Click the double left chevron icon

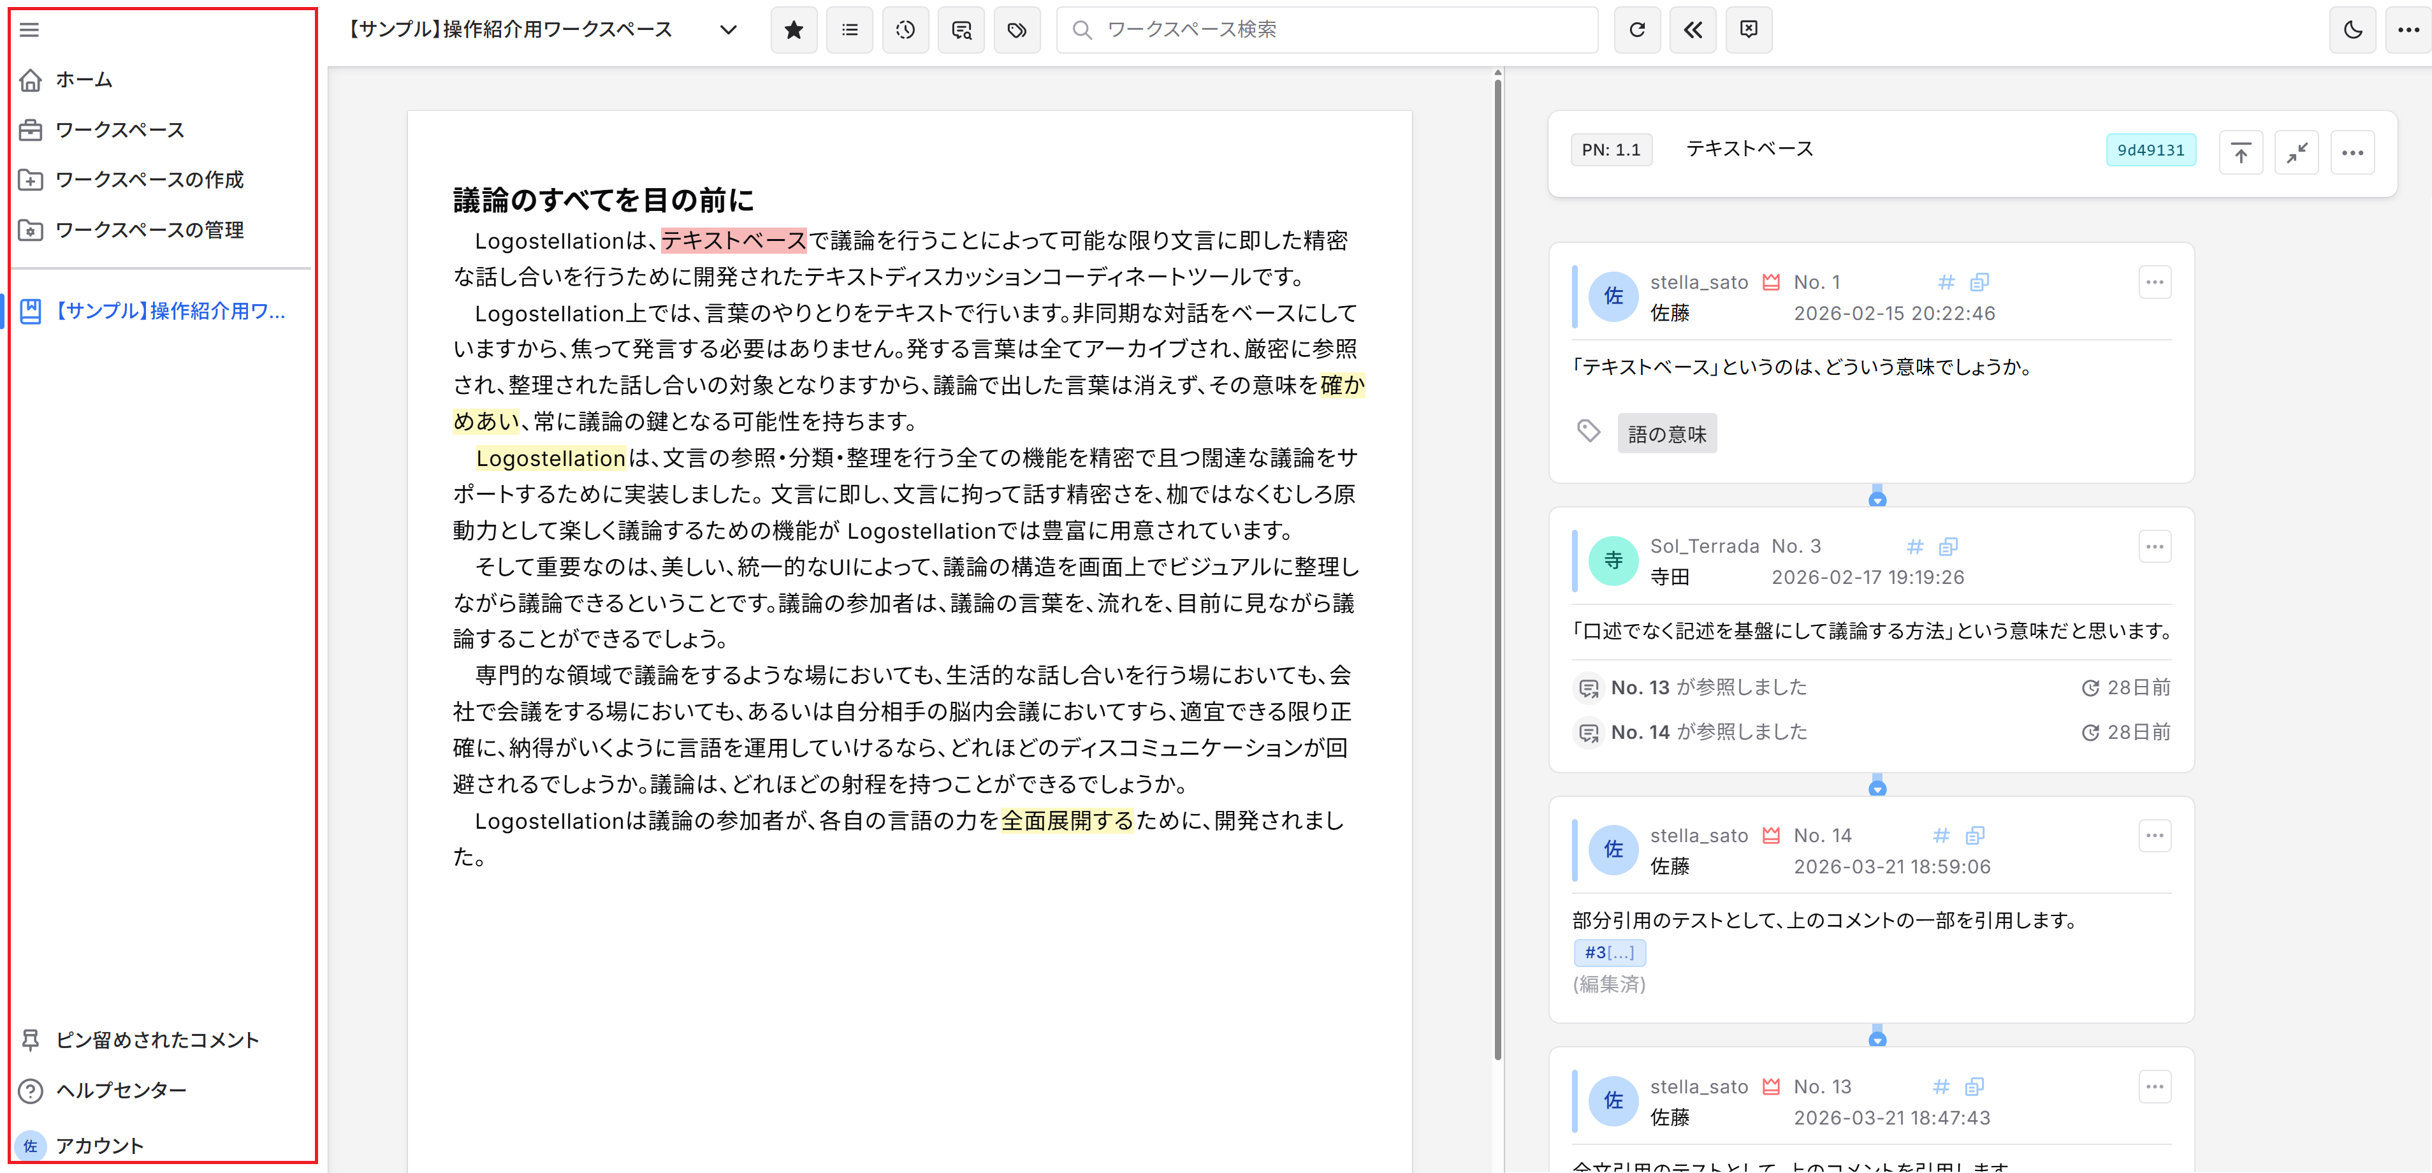1693,30
